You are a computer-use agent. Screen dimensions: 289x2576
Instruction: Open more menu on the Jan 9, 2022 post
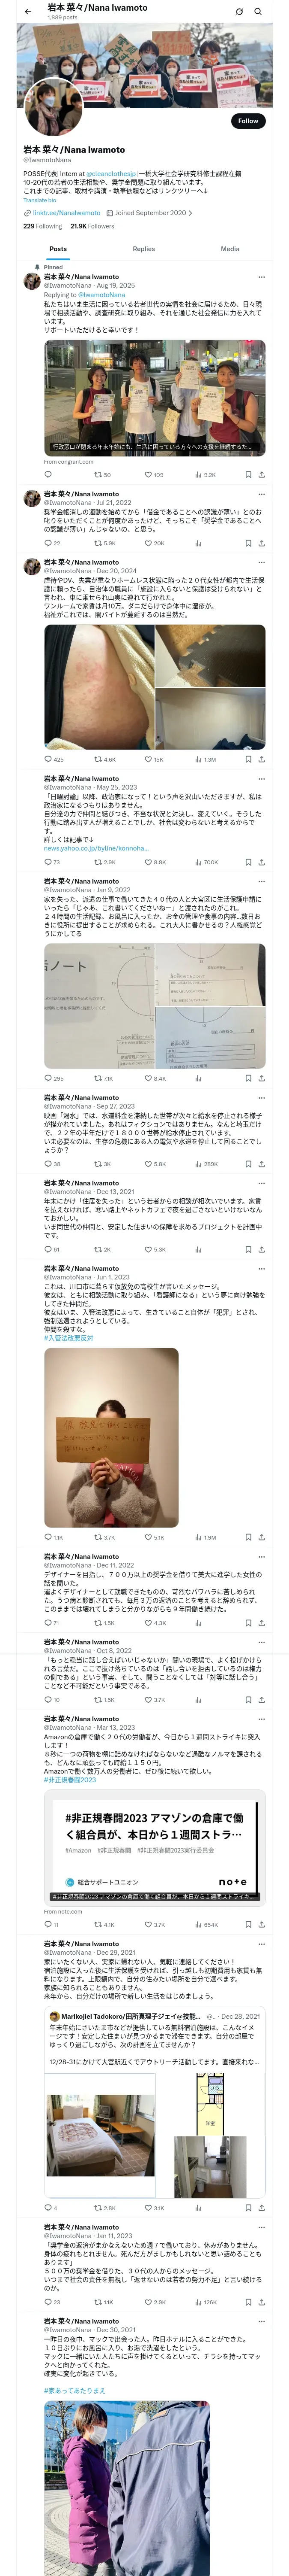(262, 881)
